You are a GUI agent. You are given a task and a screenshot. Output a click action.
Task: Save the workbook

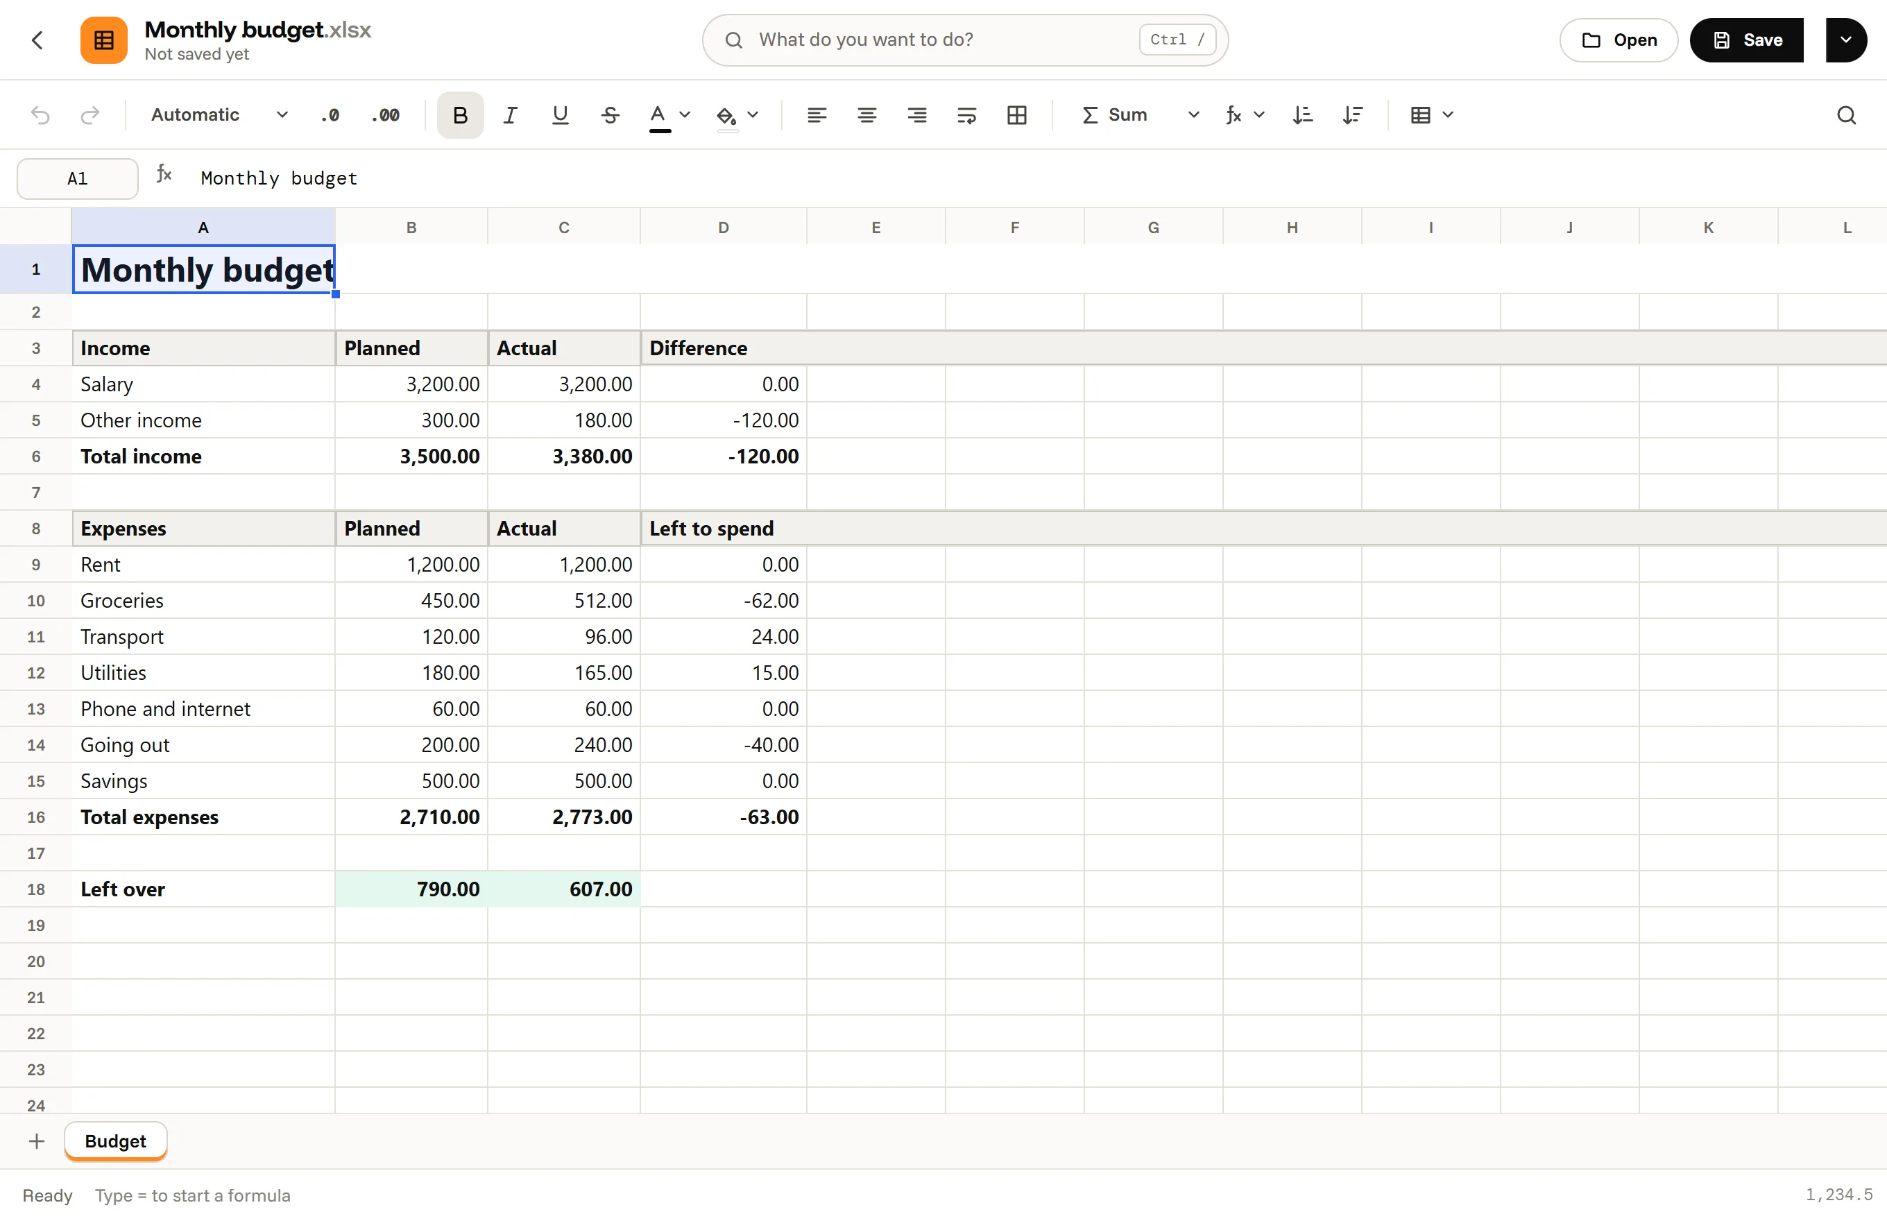tap(1747, 40)
